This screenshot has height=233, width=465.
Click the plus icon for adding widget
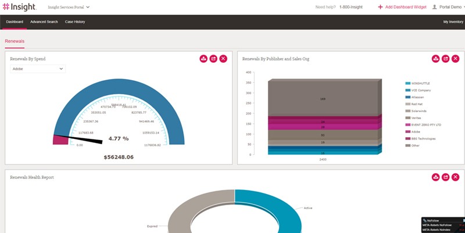tap(380, 7)
